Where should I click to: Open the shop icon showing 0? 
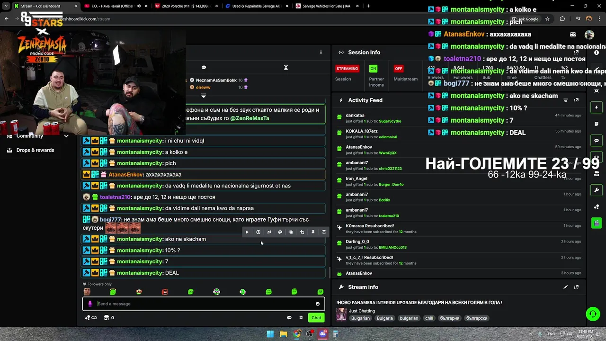(109, 318)
